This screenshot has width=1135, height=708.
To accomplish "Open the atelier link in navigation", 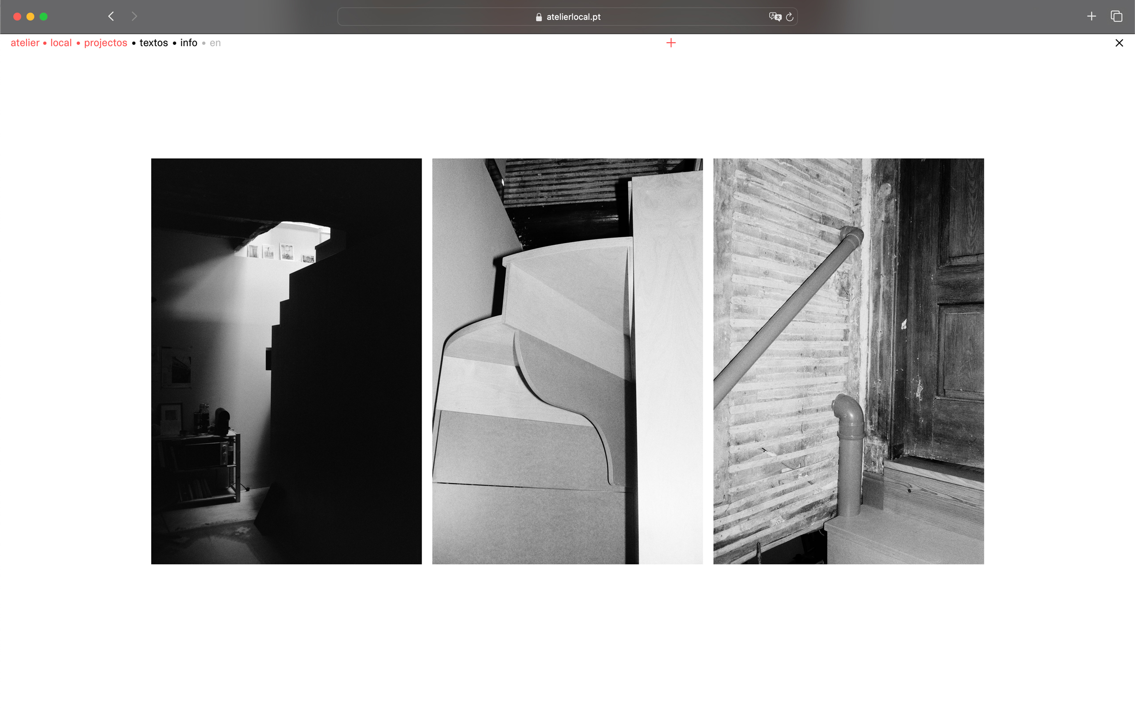I will coord(25,43).
